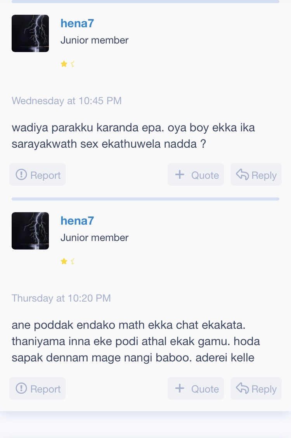Reply to the Wednesday 10:45 PM post
This screenshot has width=291, height=438.
[256, 175]
